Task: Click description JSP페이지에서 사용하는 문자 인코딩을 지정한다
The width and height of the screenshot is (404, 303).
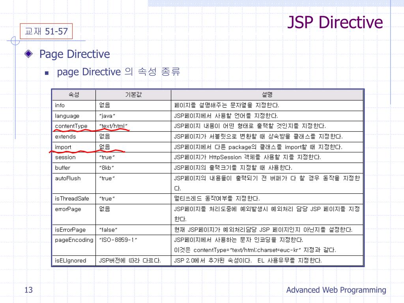Action: (x=238, y=240)
